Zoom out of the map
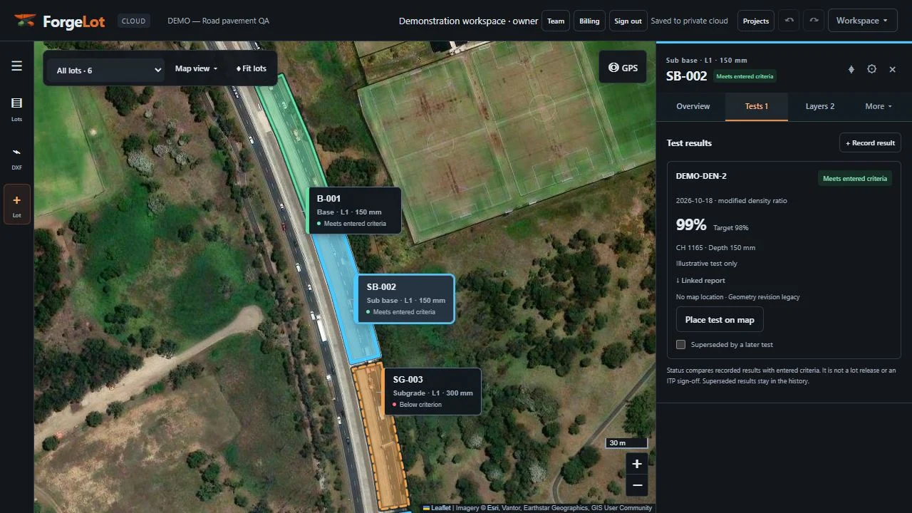This screenshot has height=513, width=912. click(637, 485)
